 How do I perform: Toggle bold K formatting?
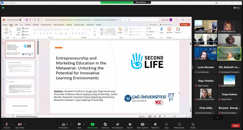coord(34,33)
